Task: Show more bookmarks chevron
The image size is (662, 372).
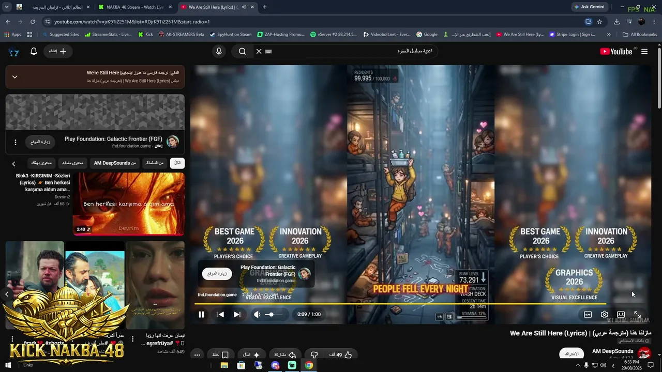Action: 609,35
